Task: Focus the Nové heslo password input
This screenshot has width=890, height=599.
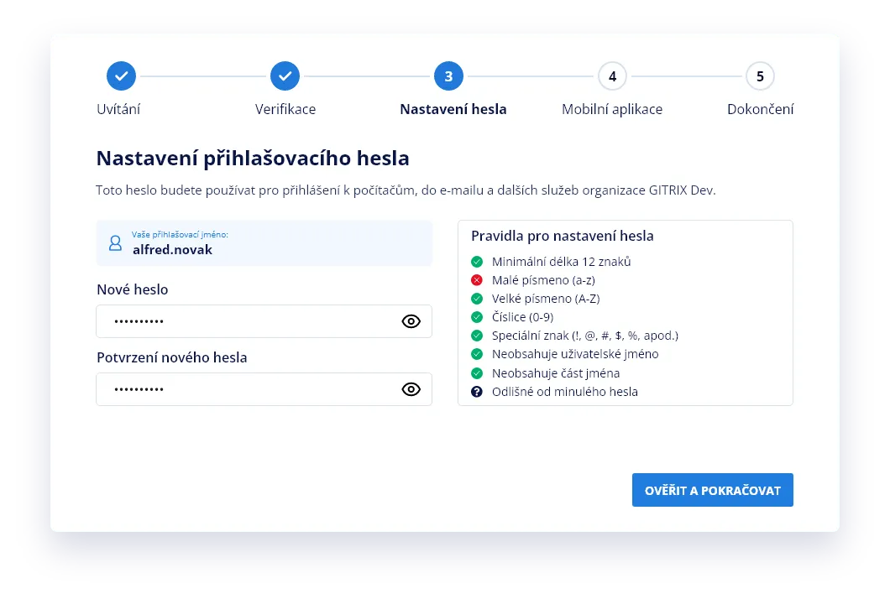Action: 264,321
